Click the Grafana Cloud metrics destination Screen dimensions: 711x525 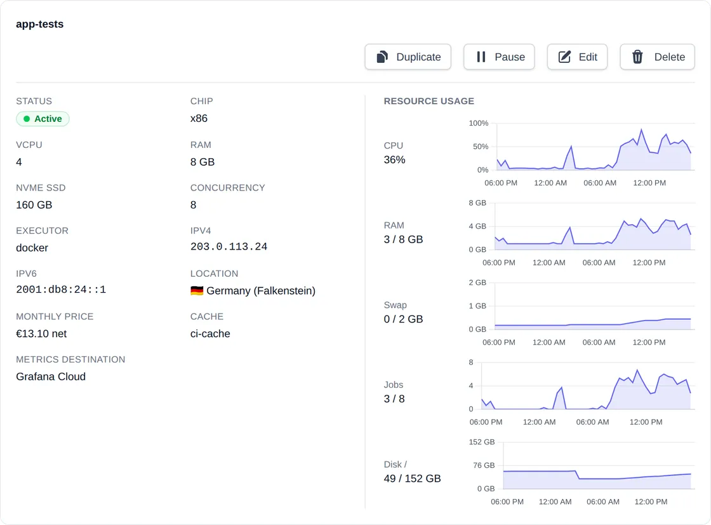point(51,376)
